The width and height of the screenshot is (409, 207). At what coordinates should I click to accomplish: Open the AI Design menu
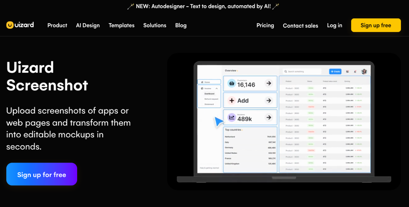tap(88, 25)
